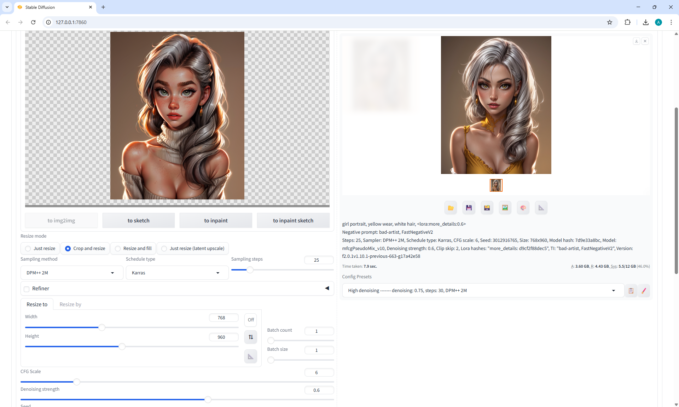This screenshot has height=407, width=679.
Task: Switch to the Resize by tab
Action: [x=70, y=304]
